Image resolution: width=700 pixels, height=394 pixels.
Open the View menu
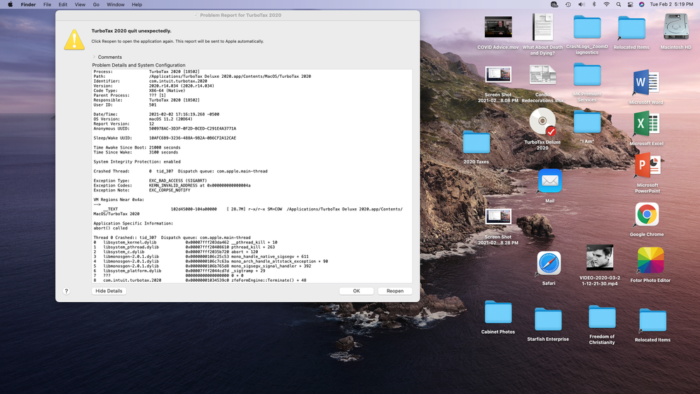pyautogui.click(x=80, y=4)
